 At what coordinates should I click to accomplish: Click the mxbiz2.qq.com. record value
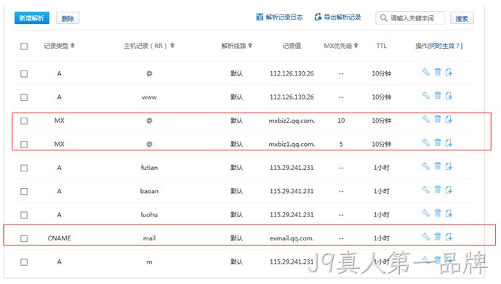[x=292, y=121]
